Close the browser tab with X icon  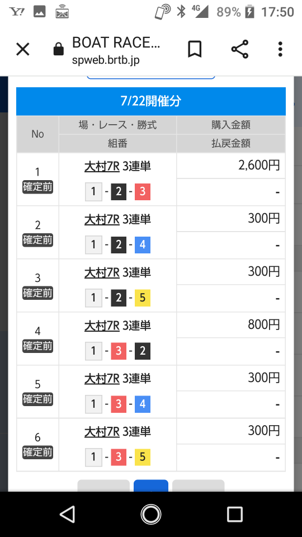(23, 50)
